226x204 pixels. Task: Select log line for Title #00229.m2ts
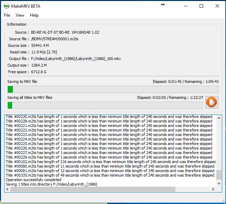[x=109, y=157]
